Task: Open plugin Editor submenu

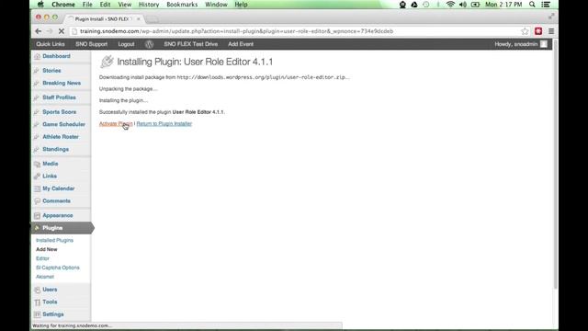Action: click(42, 258)
